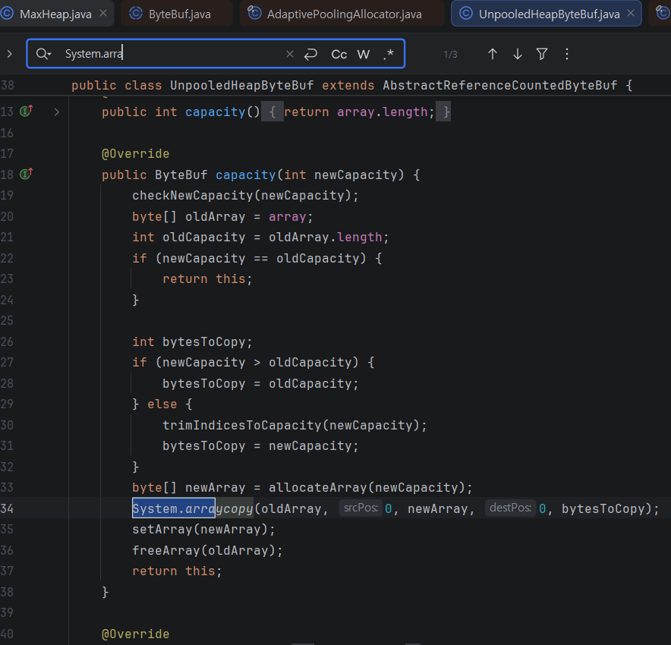Go to next occurrence arrow

(518, 54)
